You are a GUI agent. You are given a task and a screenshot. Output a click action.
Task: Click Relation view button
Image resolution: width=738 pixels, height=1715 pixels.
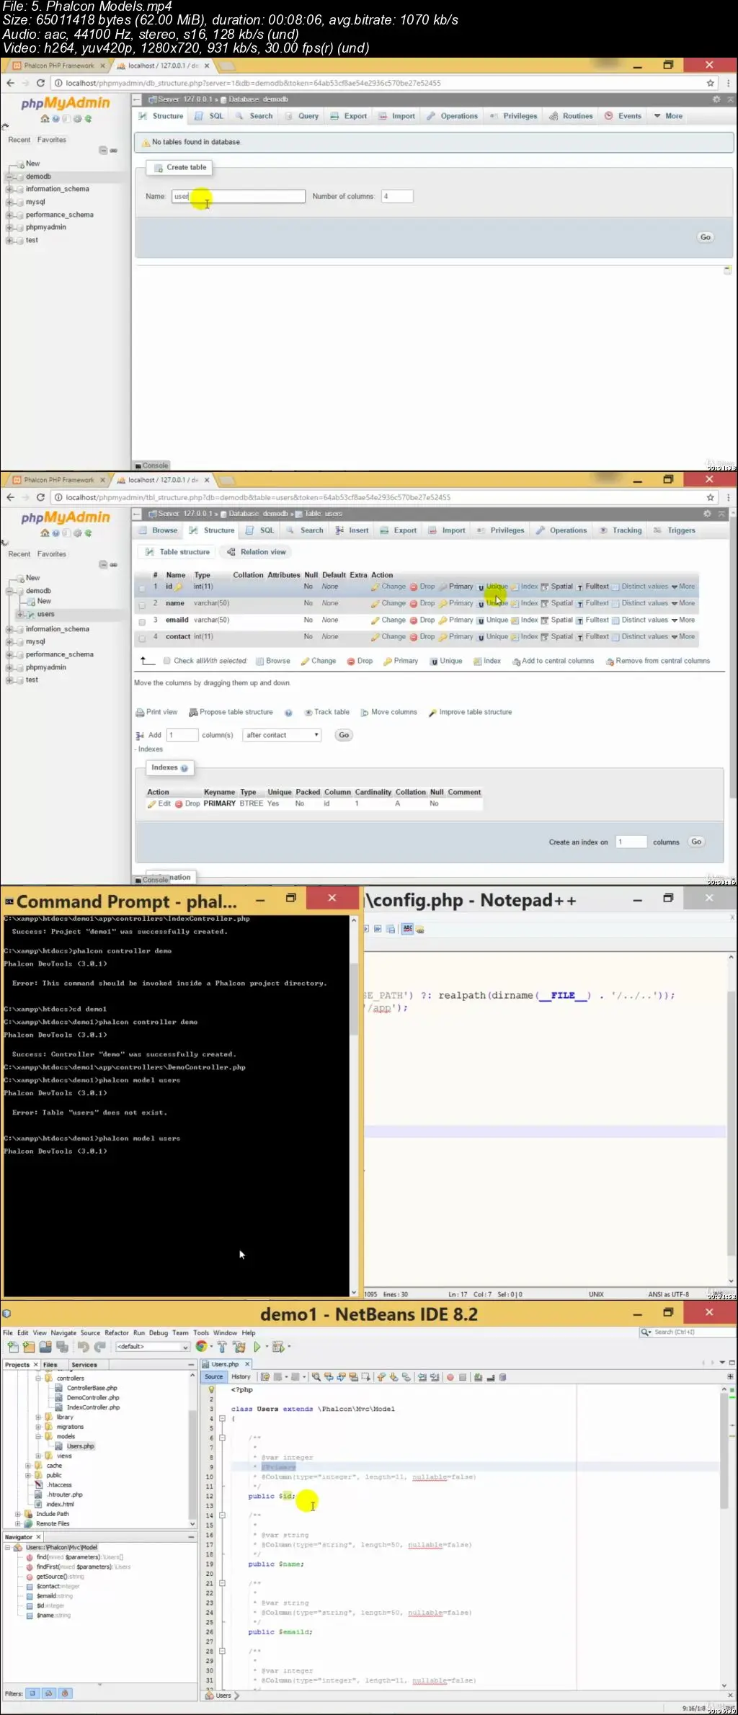pos(256,552)
